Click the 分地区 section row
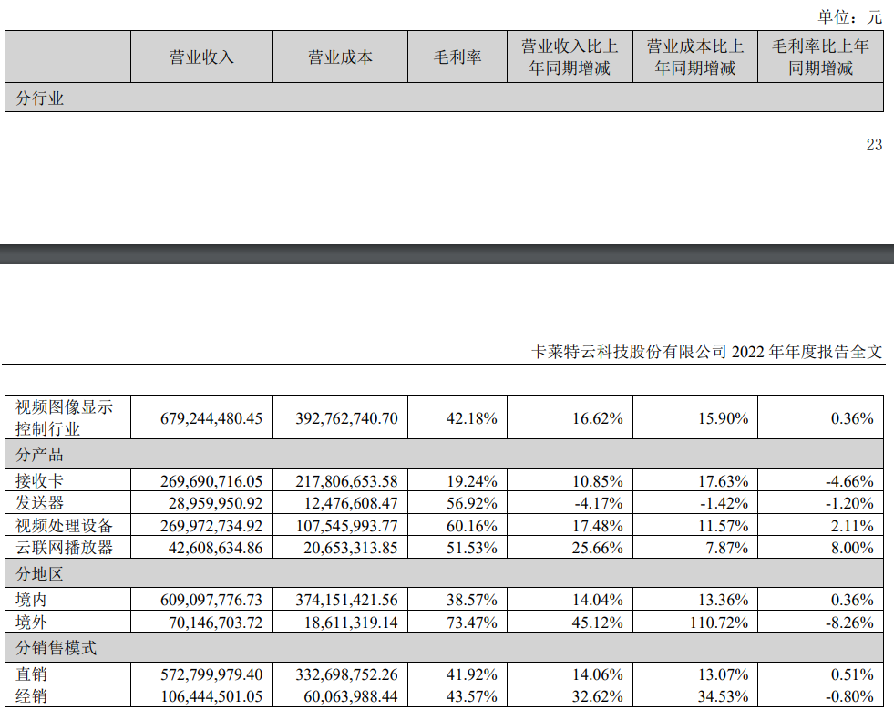Viewport: 894px width, 710px height. pyautogui.click(x=444, y=573)
